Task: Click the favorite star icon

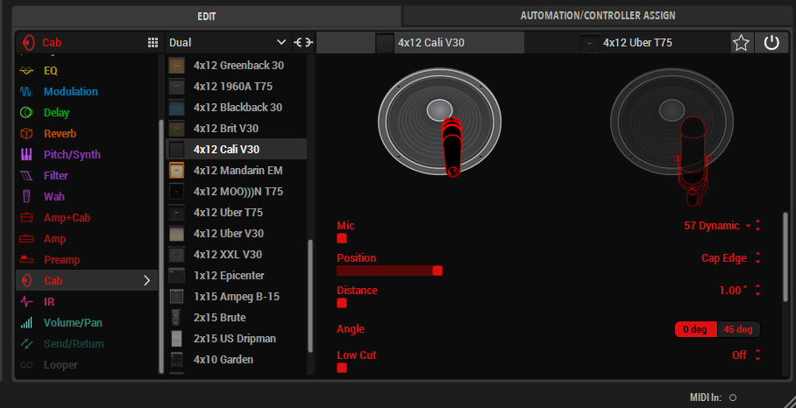Action: [x=742, y=43]
